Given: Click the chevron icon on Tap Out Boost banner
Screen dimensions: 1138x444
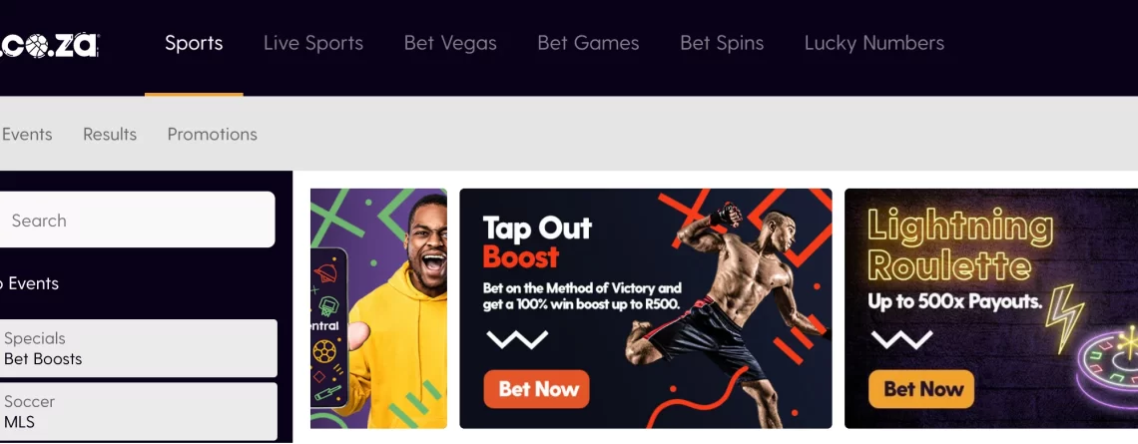Looking at the screenshot, I should [517, 339].
